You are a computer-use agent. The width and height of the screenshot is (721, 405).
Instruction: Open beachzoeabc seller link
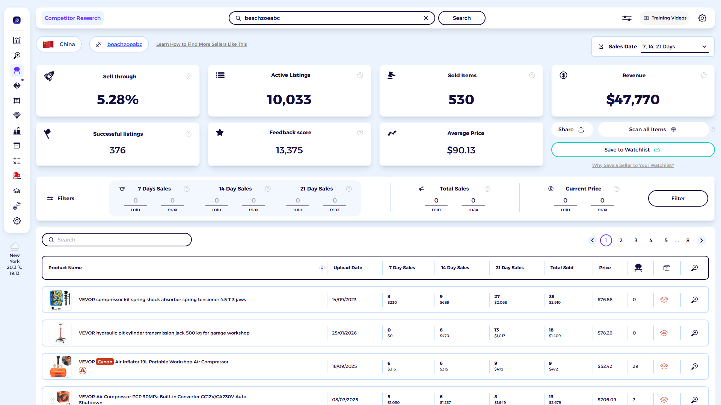(125, 44)
